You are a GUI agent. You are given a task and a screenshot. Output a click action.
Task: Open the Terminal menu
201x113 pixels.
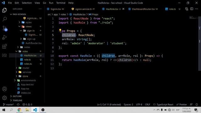[61, 3]
